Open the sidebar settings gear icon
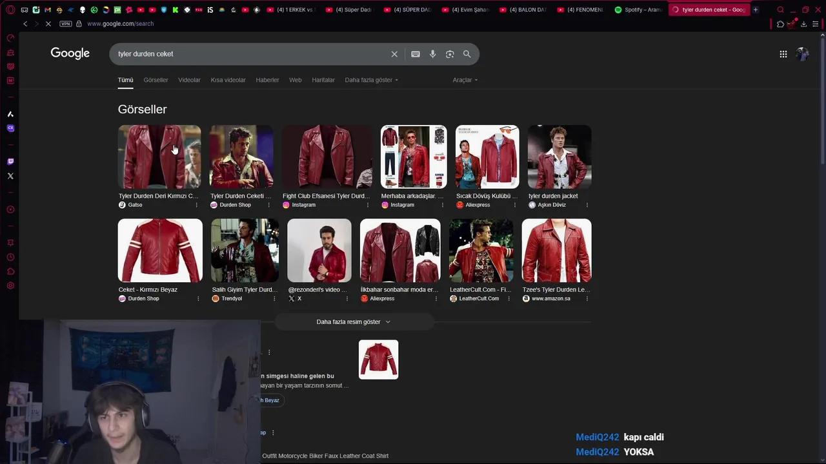The width and height of the screenshot is (826, 464). pyautogui.click(x=10, y=285)
